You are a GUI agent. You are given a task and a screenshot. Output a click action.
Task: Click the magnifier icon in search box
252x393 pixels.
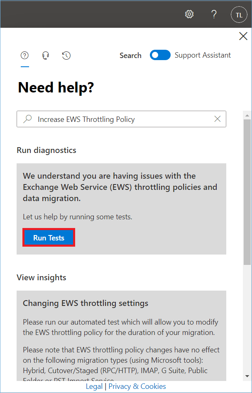[27, 119]
